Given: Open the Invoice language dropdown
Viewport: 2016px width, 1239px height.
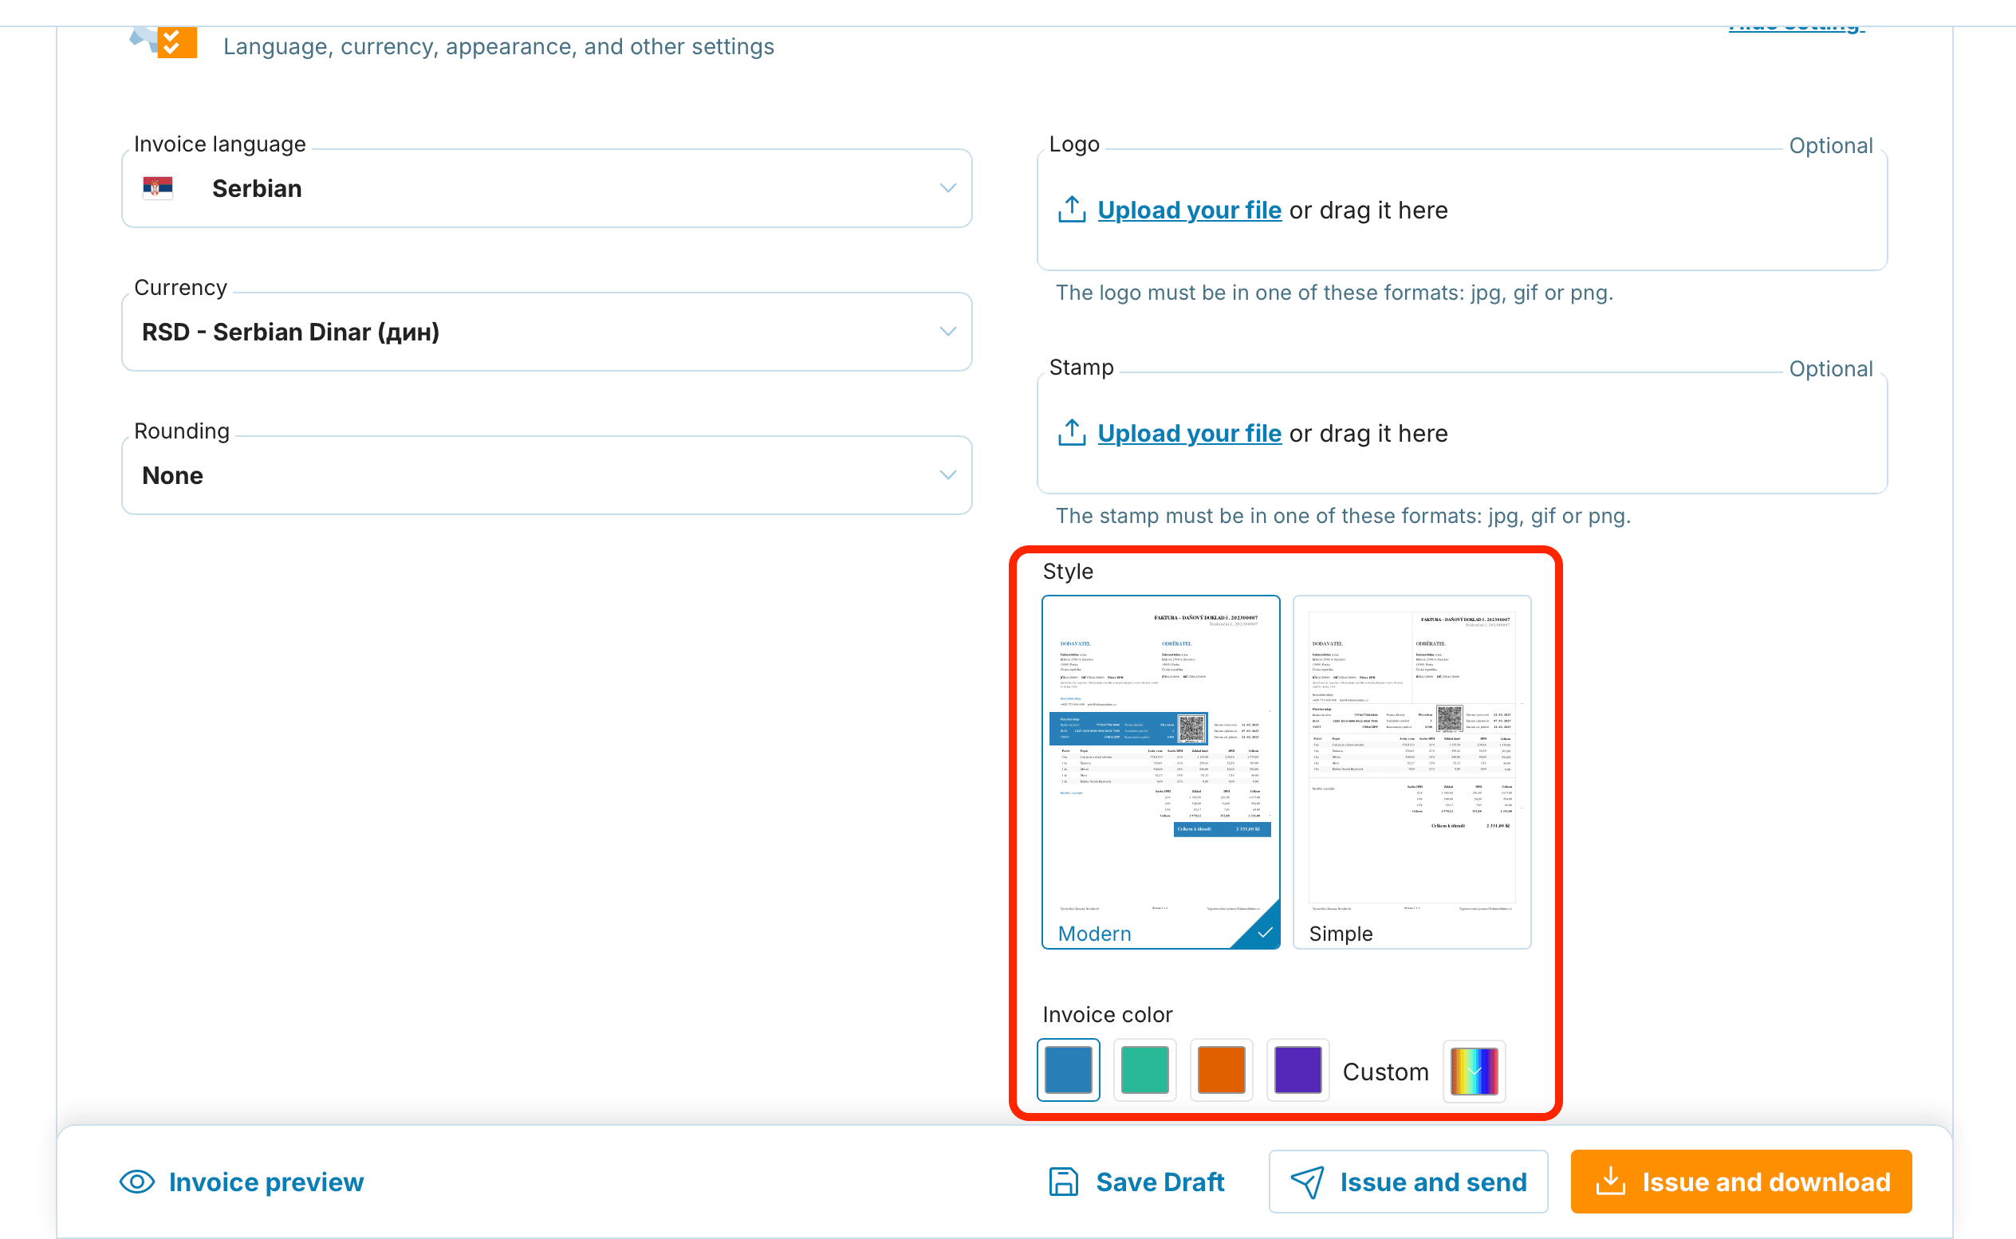Looking at the screenshot, I should point(546,188).
